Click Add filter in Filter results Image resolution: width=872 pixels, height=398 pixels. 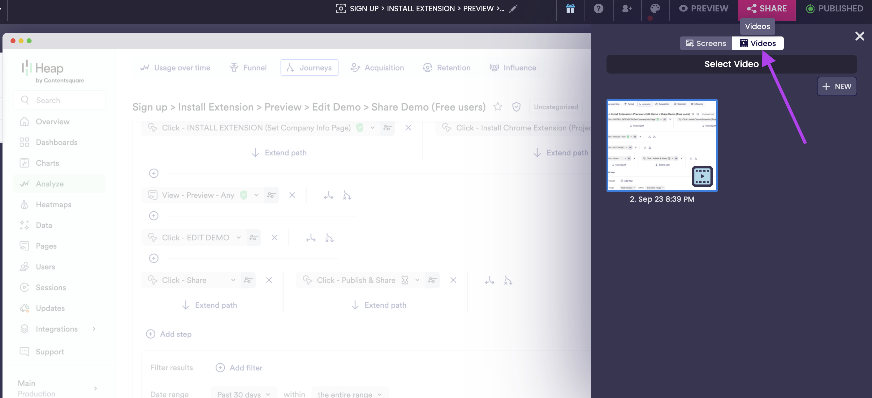(x=239, y=368)
